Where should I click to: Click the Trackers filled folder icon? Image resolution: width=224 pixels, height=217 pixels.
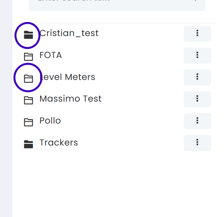tap(29, 144)
